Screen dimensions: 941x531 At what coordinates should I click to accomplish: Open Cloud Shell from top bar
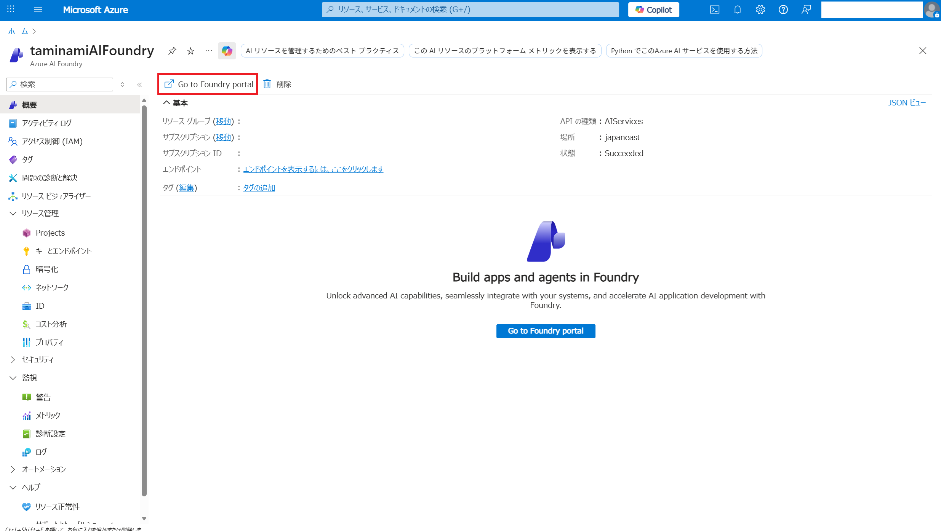(x=714, y=10)
